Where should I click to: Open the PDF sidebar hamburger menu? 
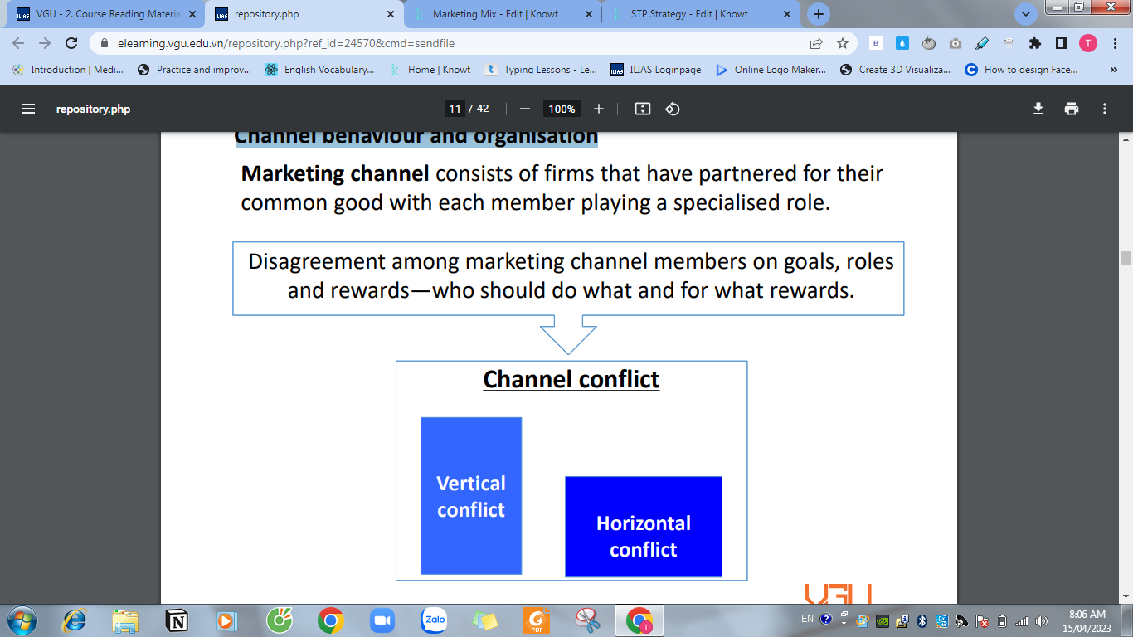click(28, 109)
